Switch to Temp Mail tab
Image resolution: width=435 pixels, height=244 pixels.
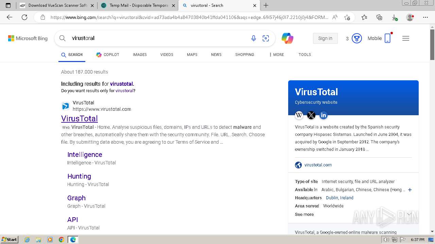138,5
